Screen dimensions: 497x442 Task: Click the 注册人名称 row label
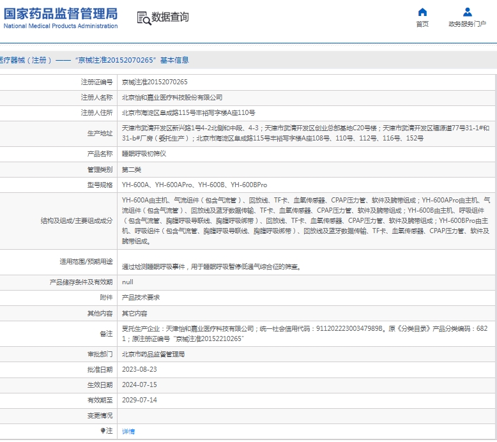tap(96, 98)
